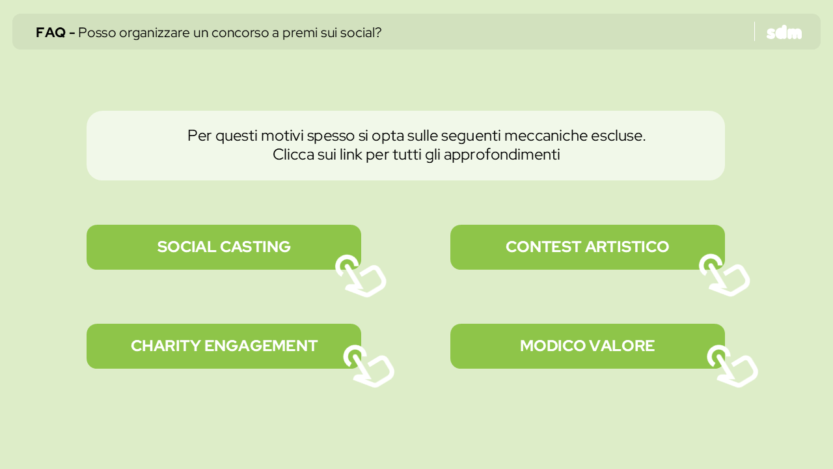The height and width of the screenshot is (469, 833).
Task: Click the hand pointer icon on Modico Valore
Action: [x=732, y=366]
